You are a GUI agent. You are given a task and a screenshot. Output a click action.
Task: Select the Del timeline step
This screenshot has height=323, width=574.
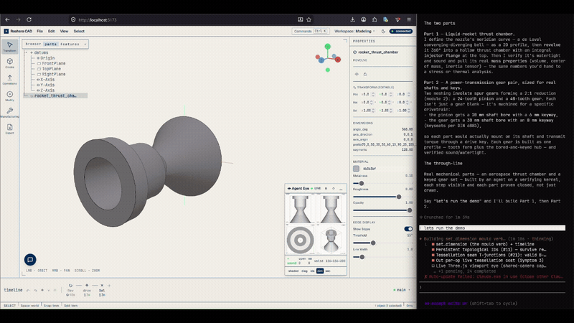(x=102, y=290)
